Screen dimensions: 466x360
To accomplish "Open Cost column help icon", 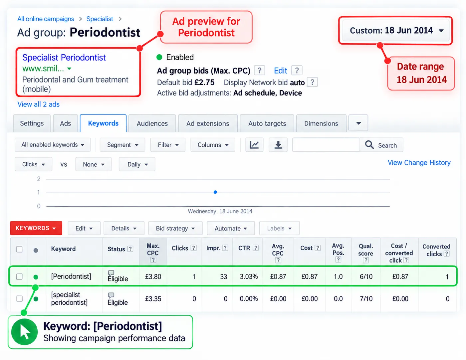I will pyautogui.click(x=318, y=248).
